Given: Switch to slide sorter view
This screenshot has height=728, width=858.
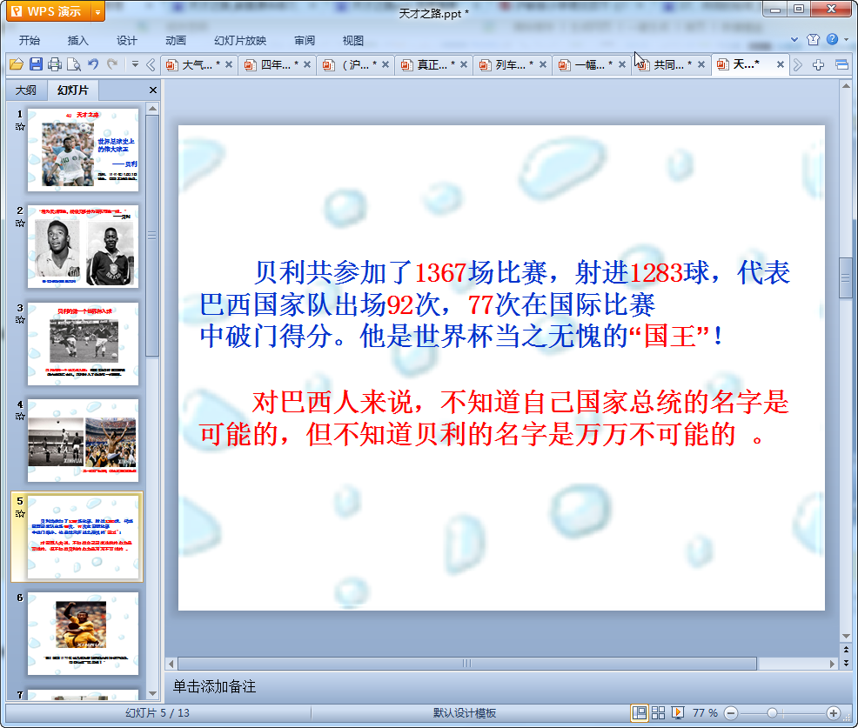Looking at the screenshot, I should pos(659,713).
